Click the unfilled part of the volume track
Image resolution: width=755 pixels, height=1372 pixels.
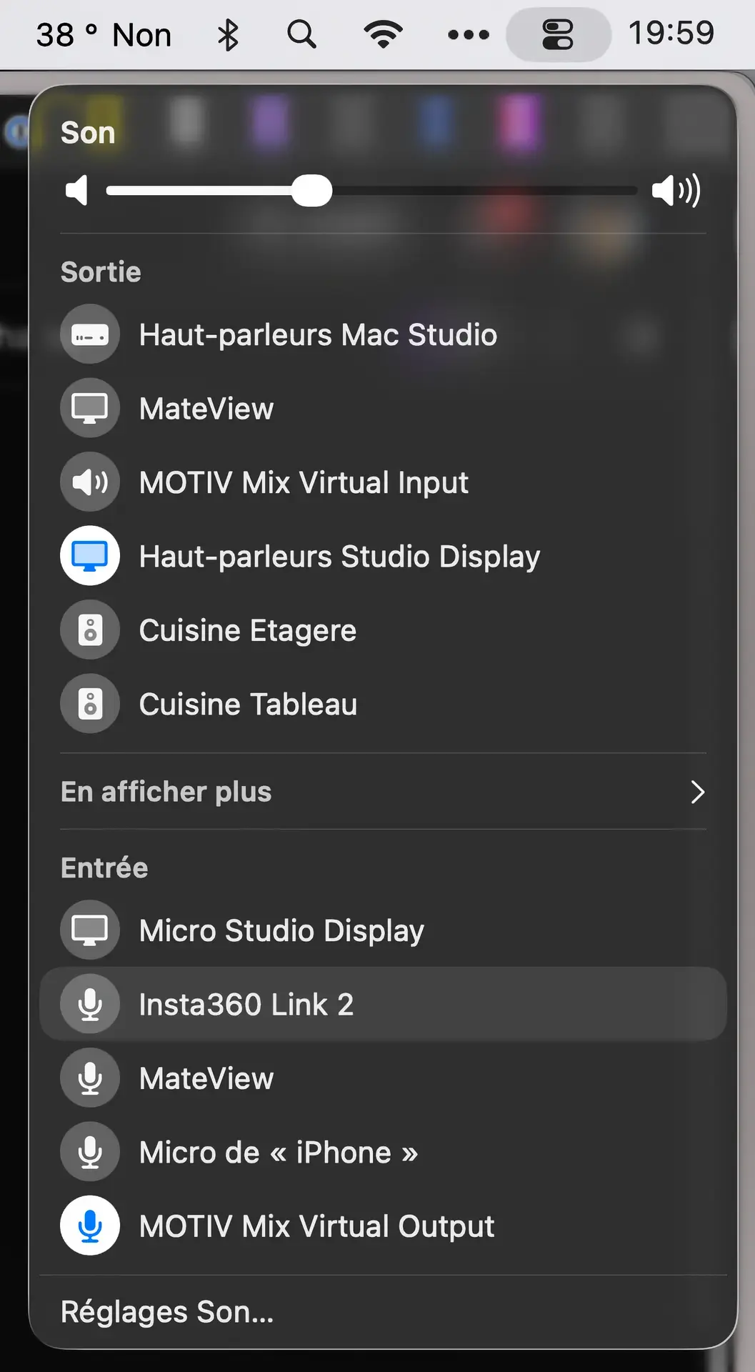click(x=484, y=191)
